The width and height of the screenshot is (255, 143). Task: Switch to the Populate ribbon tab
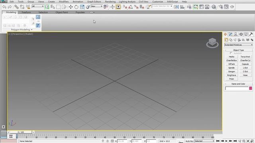coord(80,12)
